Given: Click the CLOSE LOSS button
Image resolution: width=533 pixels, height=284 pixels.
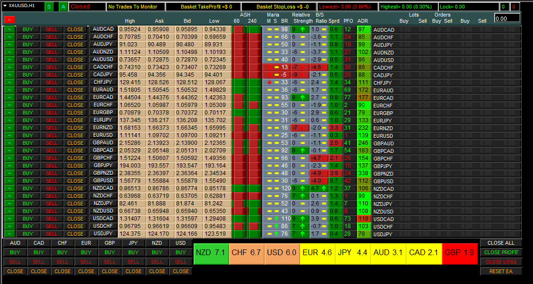Looking at the screenshot, I should (501, 262).
